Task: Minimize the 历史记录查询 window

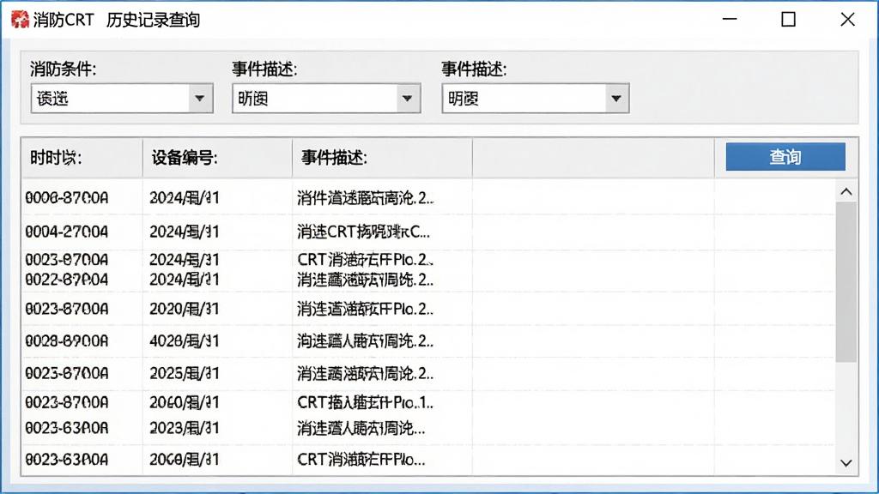Action: [x=730, y=20]
